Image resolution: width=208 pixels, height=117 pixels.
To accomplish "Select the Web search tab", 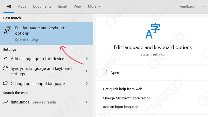I will click(77, 6).
